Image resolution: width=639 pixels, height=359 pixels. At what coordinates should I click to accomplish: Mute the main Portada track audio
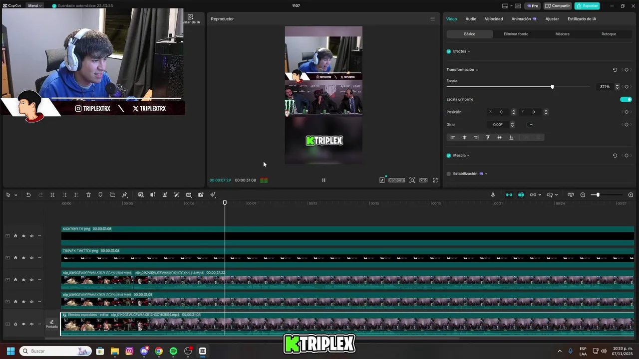pyautogui.click(x=31, y=324)
